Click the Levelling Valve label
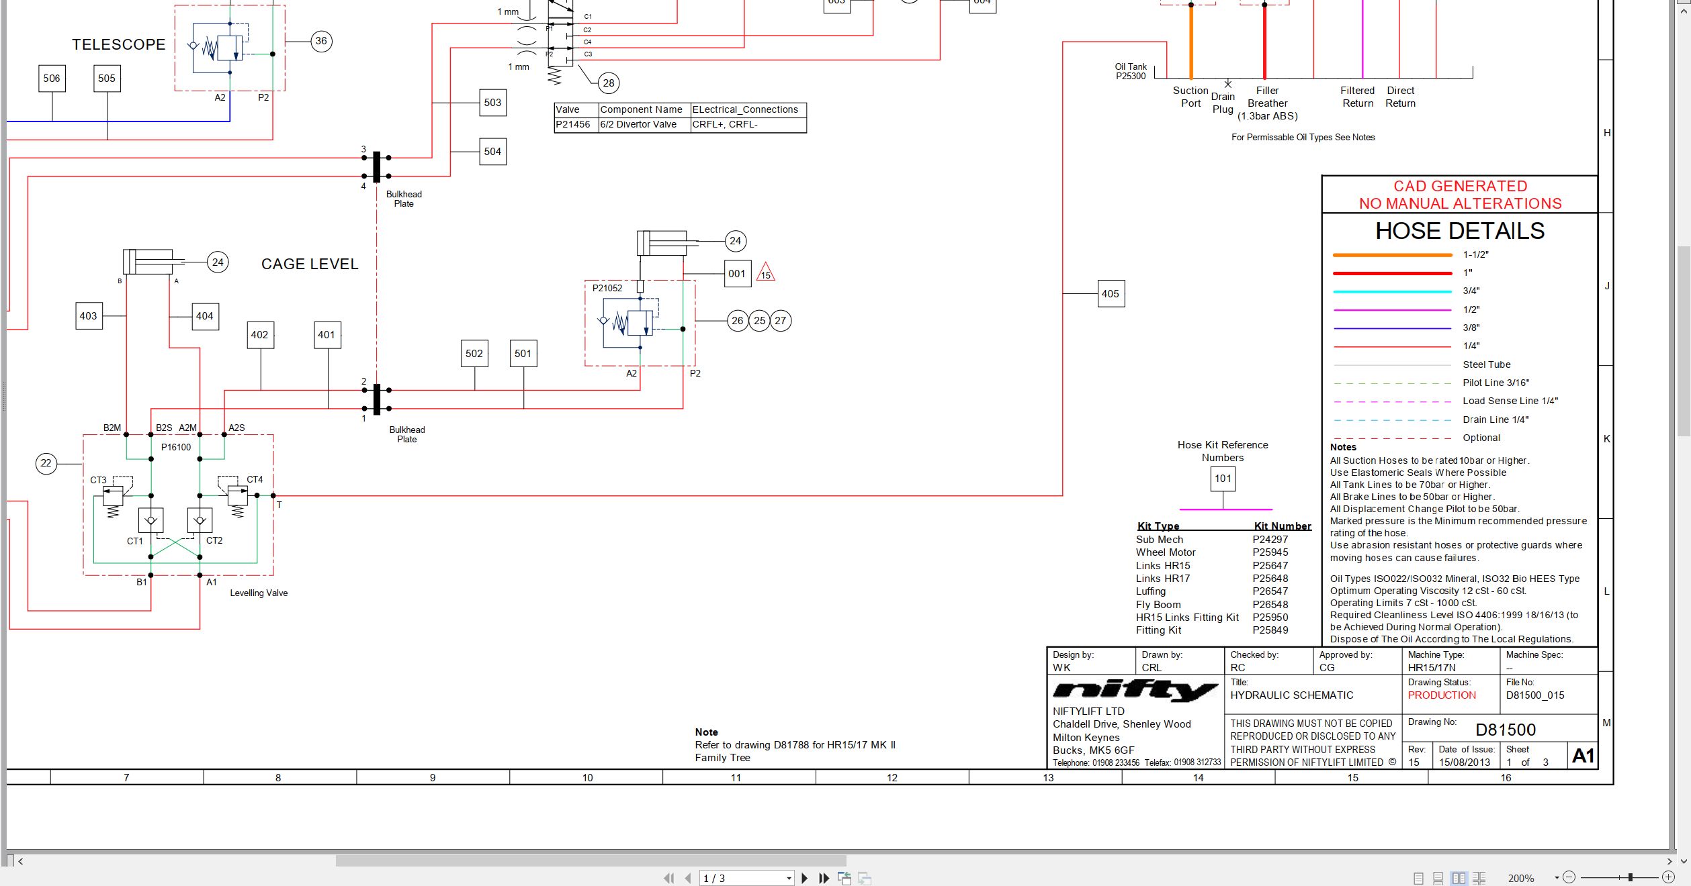Image resolution: width=1691 pixels, height=886 pixels. click(x=259, y=593)
